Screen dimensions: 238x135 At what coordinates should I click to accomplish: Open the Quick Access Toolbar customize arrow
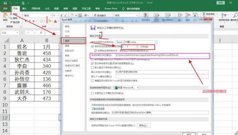[x=28, y=3]
